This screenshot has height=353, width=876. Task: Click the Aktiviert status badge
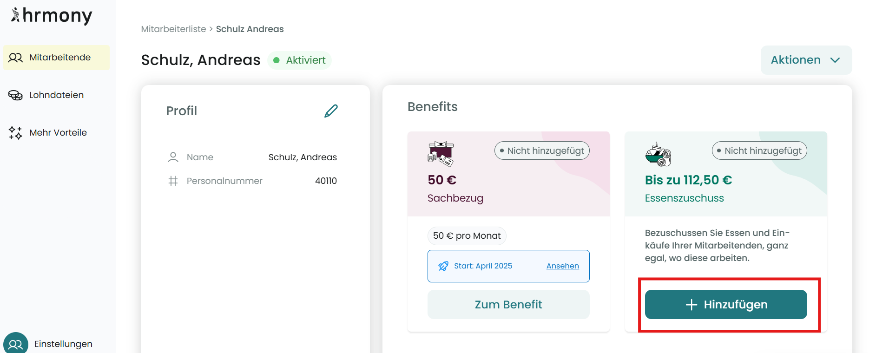coord(299,60)
